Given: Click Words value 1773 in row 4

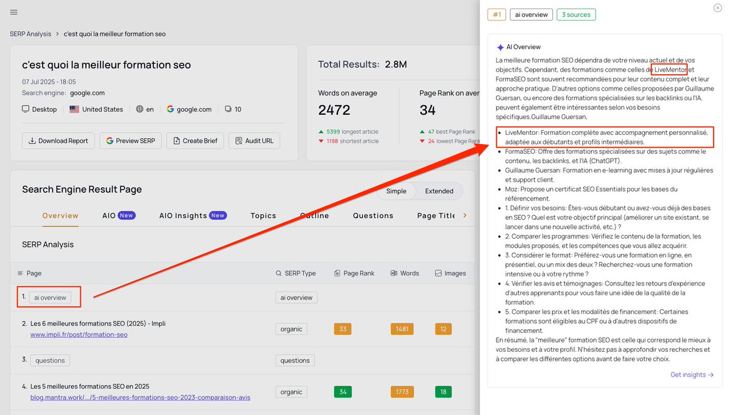Looking at the screenshot, I should pyautogui.click(x=401, y=392).
